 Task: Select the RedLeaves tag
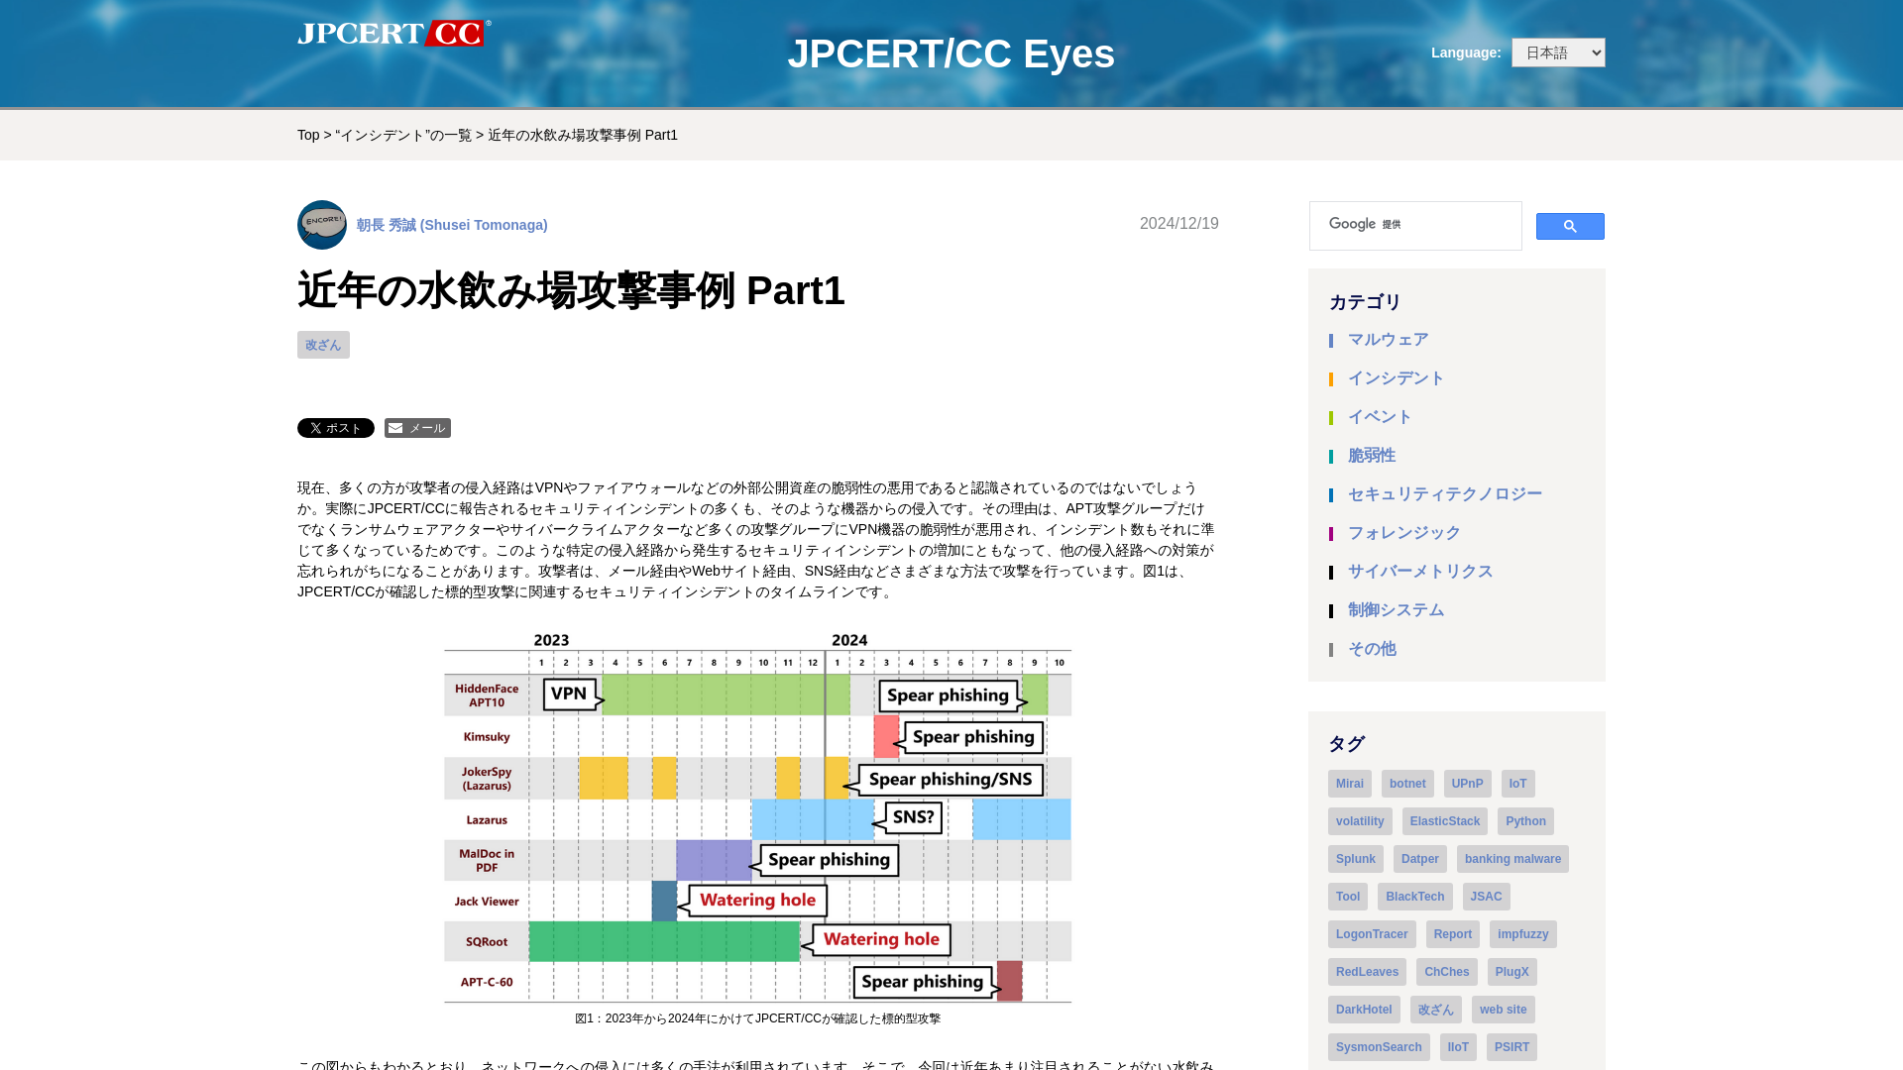[1367, 972]
